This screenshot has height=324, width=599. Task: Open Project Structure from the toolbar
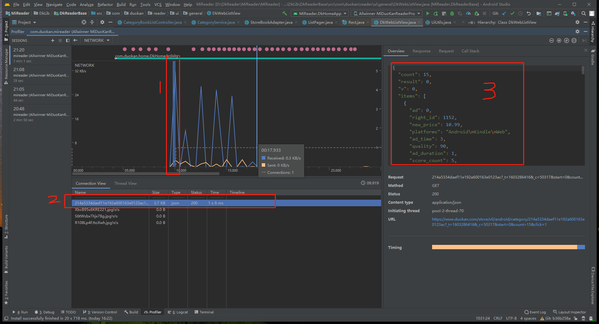tap(539, 13)
